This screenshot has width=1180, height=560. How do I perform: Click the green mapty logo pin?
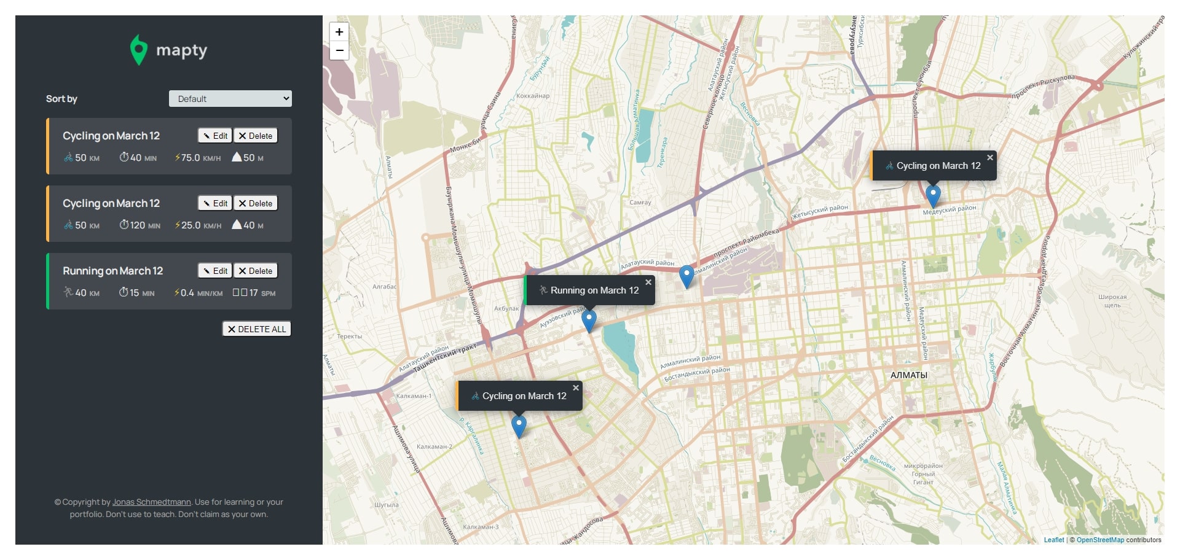tap(139, 50)
